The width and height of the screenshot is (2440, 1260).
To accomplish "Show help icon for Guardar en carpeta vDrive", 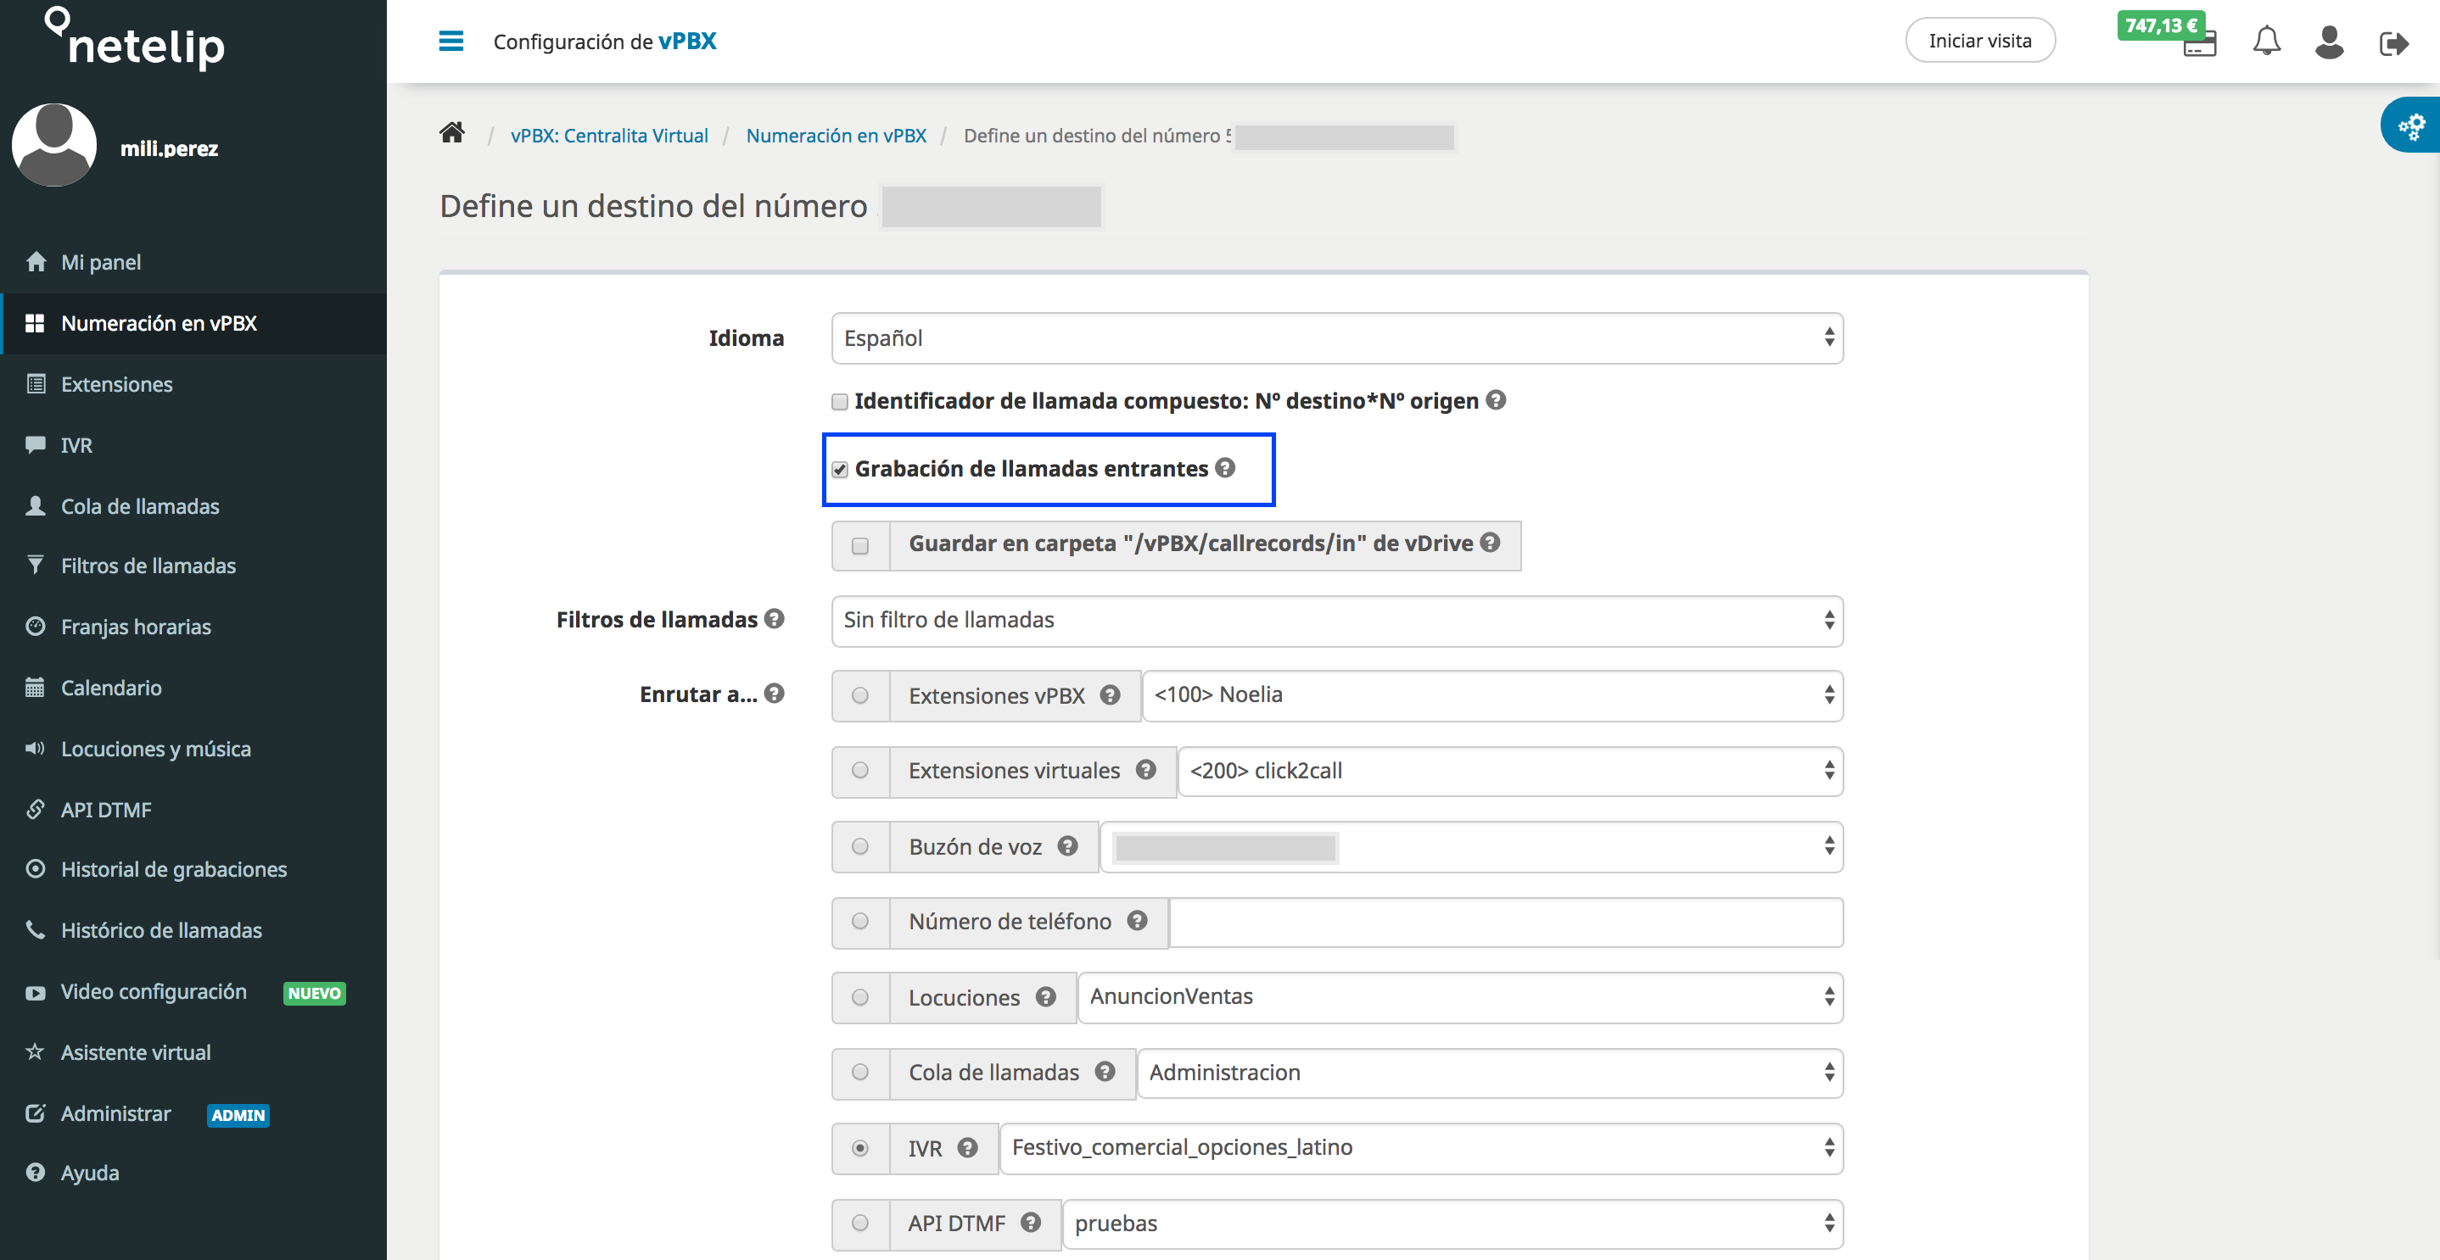I will tap(1490, 543).
